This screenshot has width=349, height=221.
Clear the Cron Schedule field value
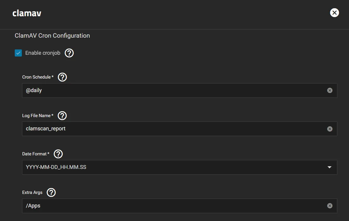tap(330, 90)
